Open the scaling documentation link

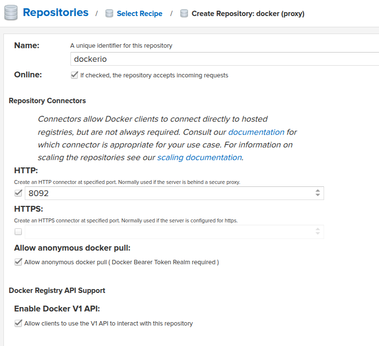[x=200, y=157]
